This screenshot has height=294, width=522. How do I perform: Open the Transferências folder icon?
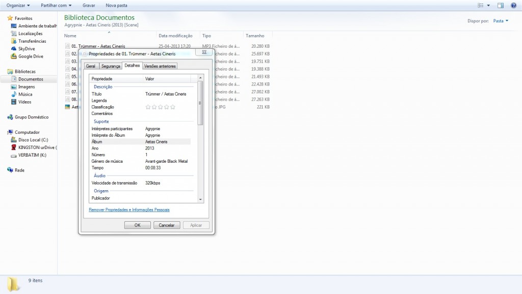click(14, 41)
